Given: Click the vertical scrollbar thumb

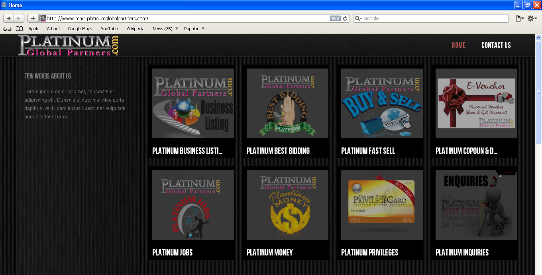Looking at the screenshot, I should (x=538, y=92).
